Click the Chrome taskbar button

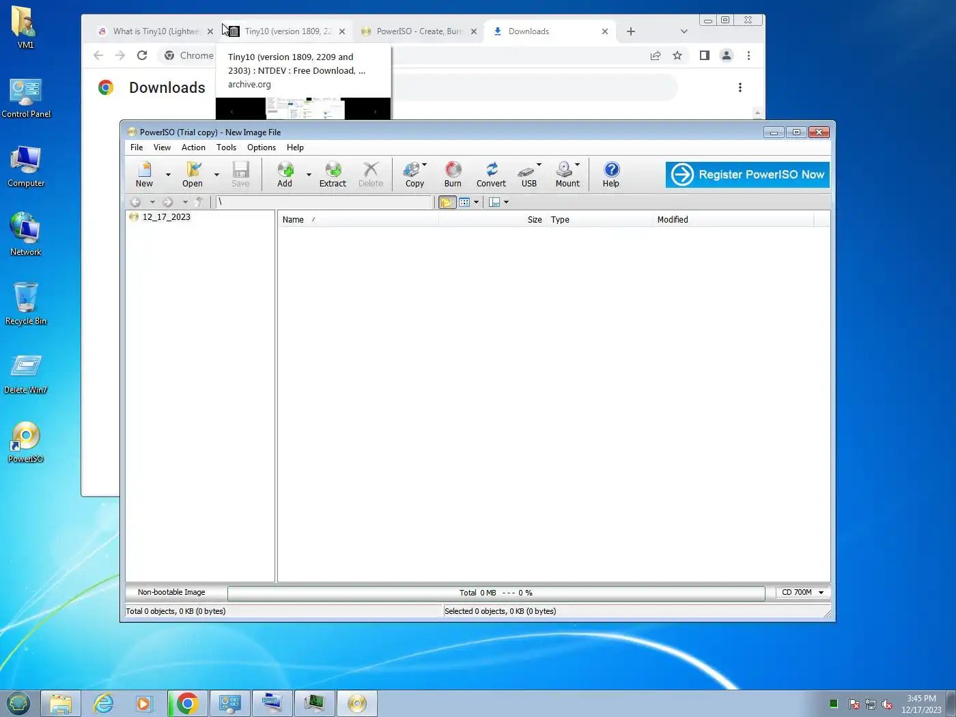tap(187, 703)
